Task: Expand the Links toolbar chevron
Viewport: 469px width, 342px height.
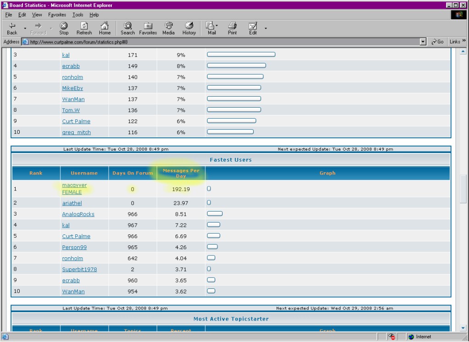Action: point(464,41)
